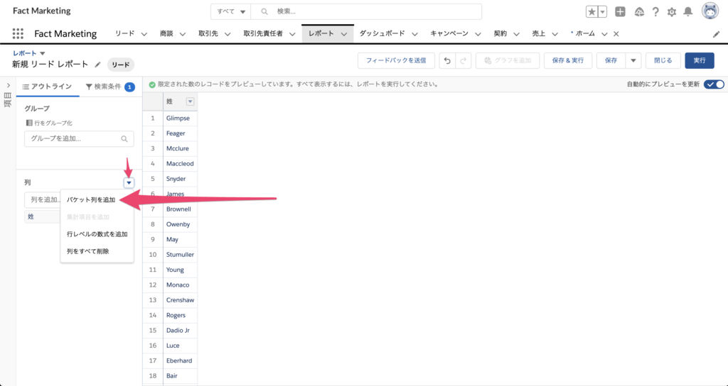This screenshot has height=386, width=728.
Task: Open the キャンペーン tab chevron
Action: pyautogui.click(x=477, y=34)
